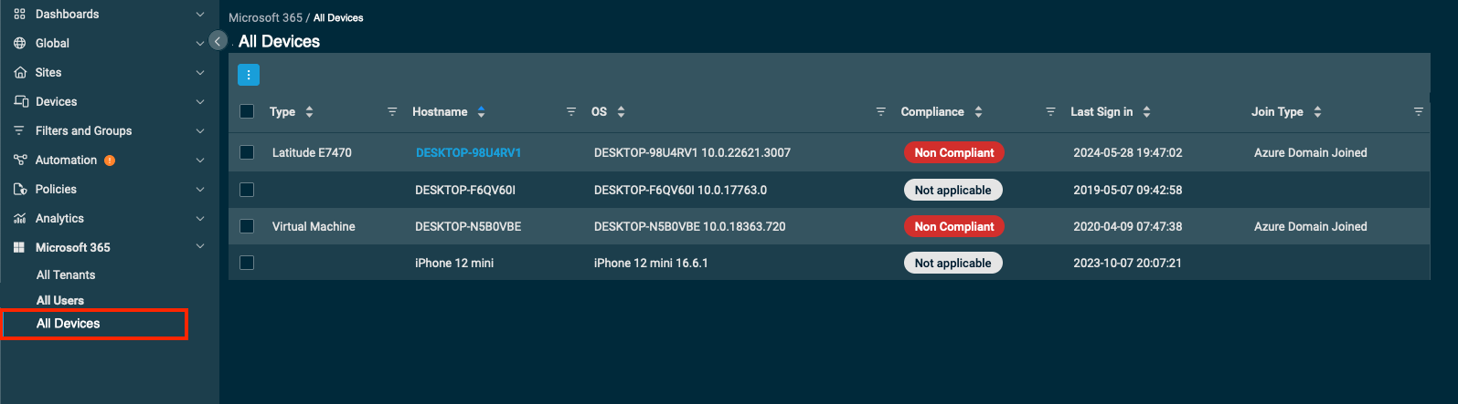Image resolution: width=1458 pixels, height=404 pixels.
Task: Open filter icon for OS column
Action: 880,112
